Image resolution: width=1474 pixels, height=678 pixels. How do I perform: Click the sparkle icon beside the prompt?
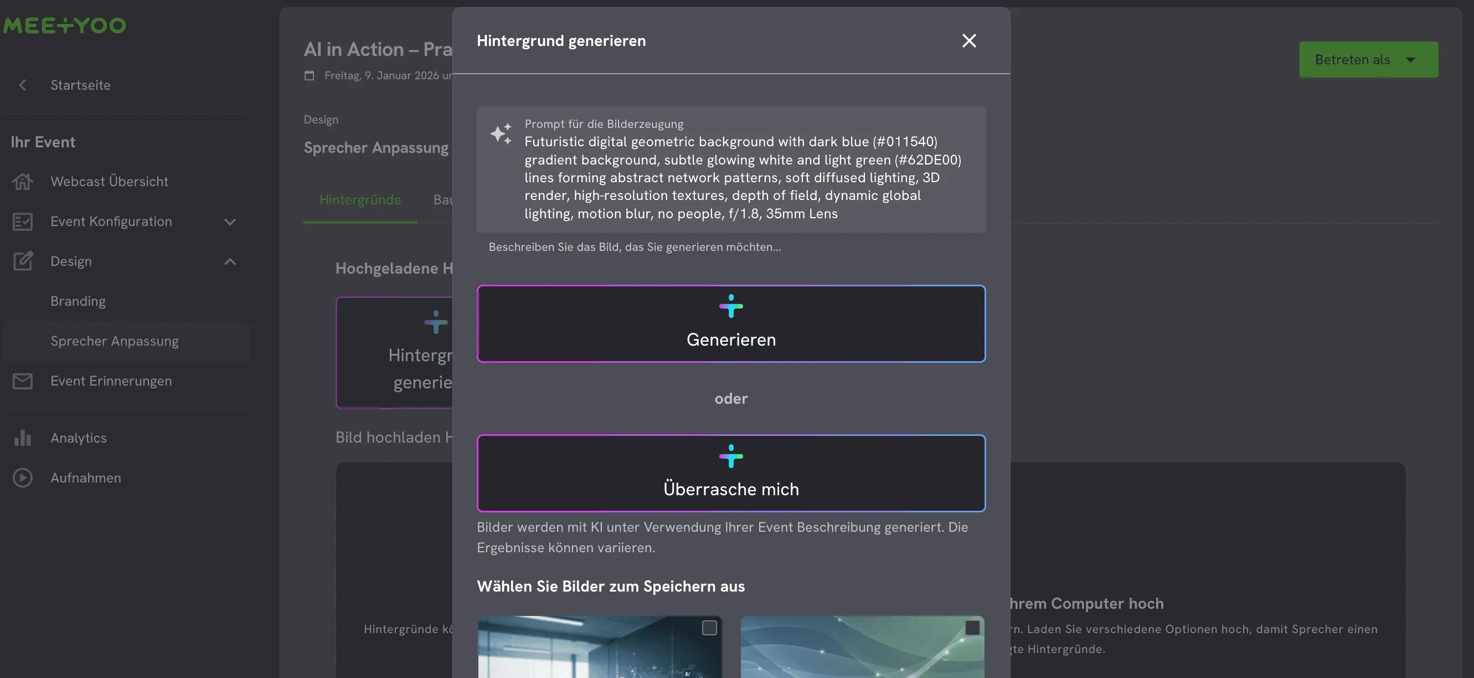point(501,135)
